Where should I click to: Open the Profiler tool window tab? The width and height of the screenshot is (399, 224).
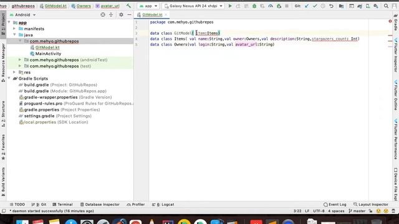click(136, 205)
